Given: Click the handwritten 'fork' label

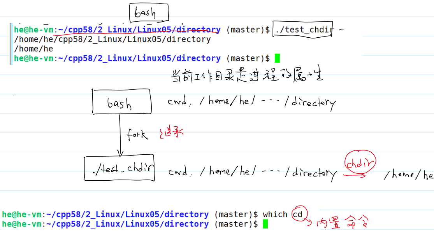Looking at the screenshot, I should 137,135.
